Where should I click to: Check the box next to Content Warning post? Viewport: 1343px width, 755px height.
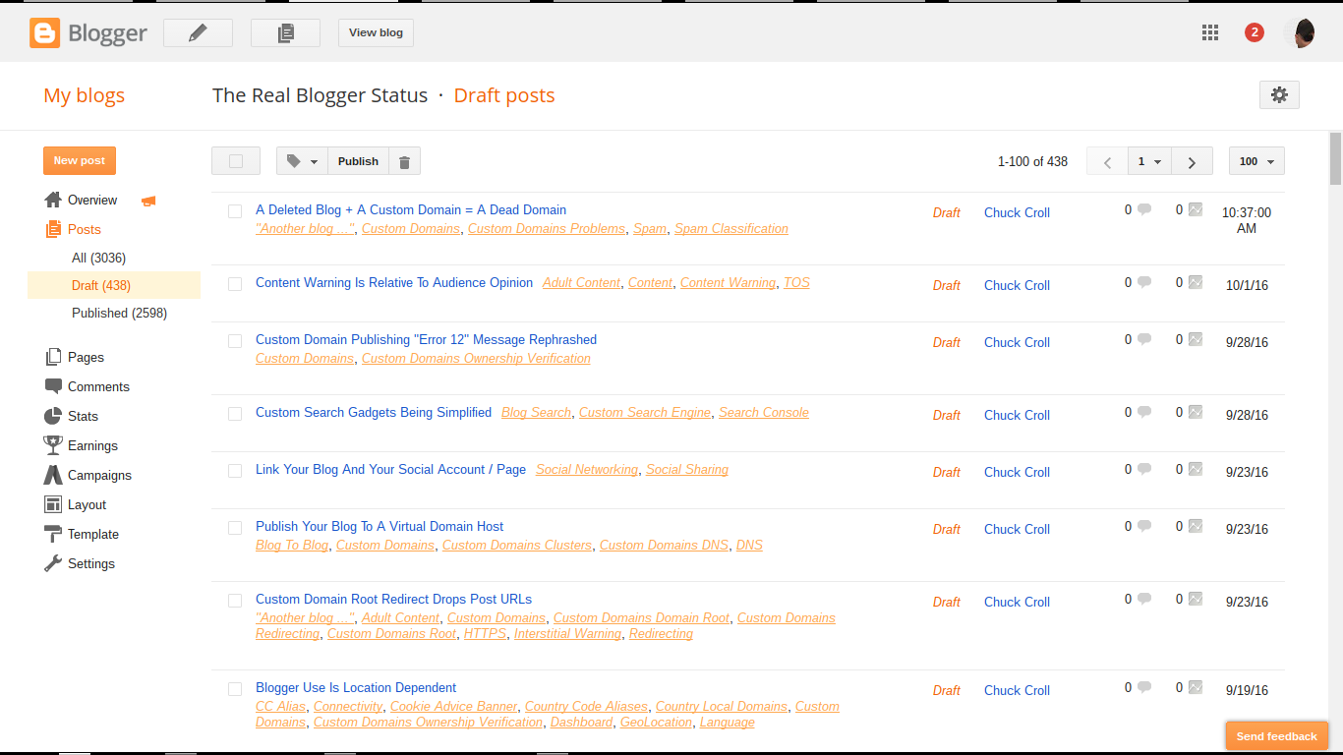pyautogui.click(x=235, y=283)
